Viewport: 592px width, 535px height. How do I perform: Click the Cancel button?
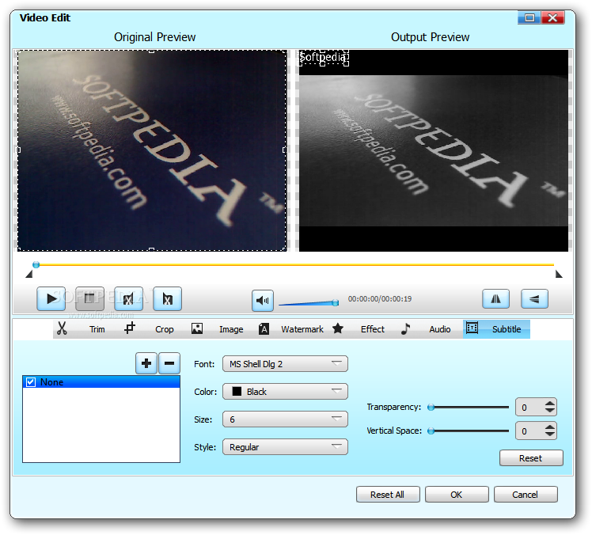(526, 494)
